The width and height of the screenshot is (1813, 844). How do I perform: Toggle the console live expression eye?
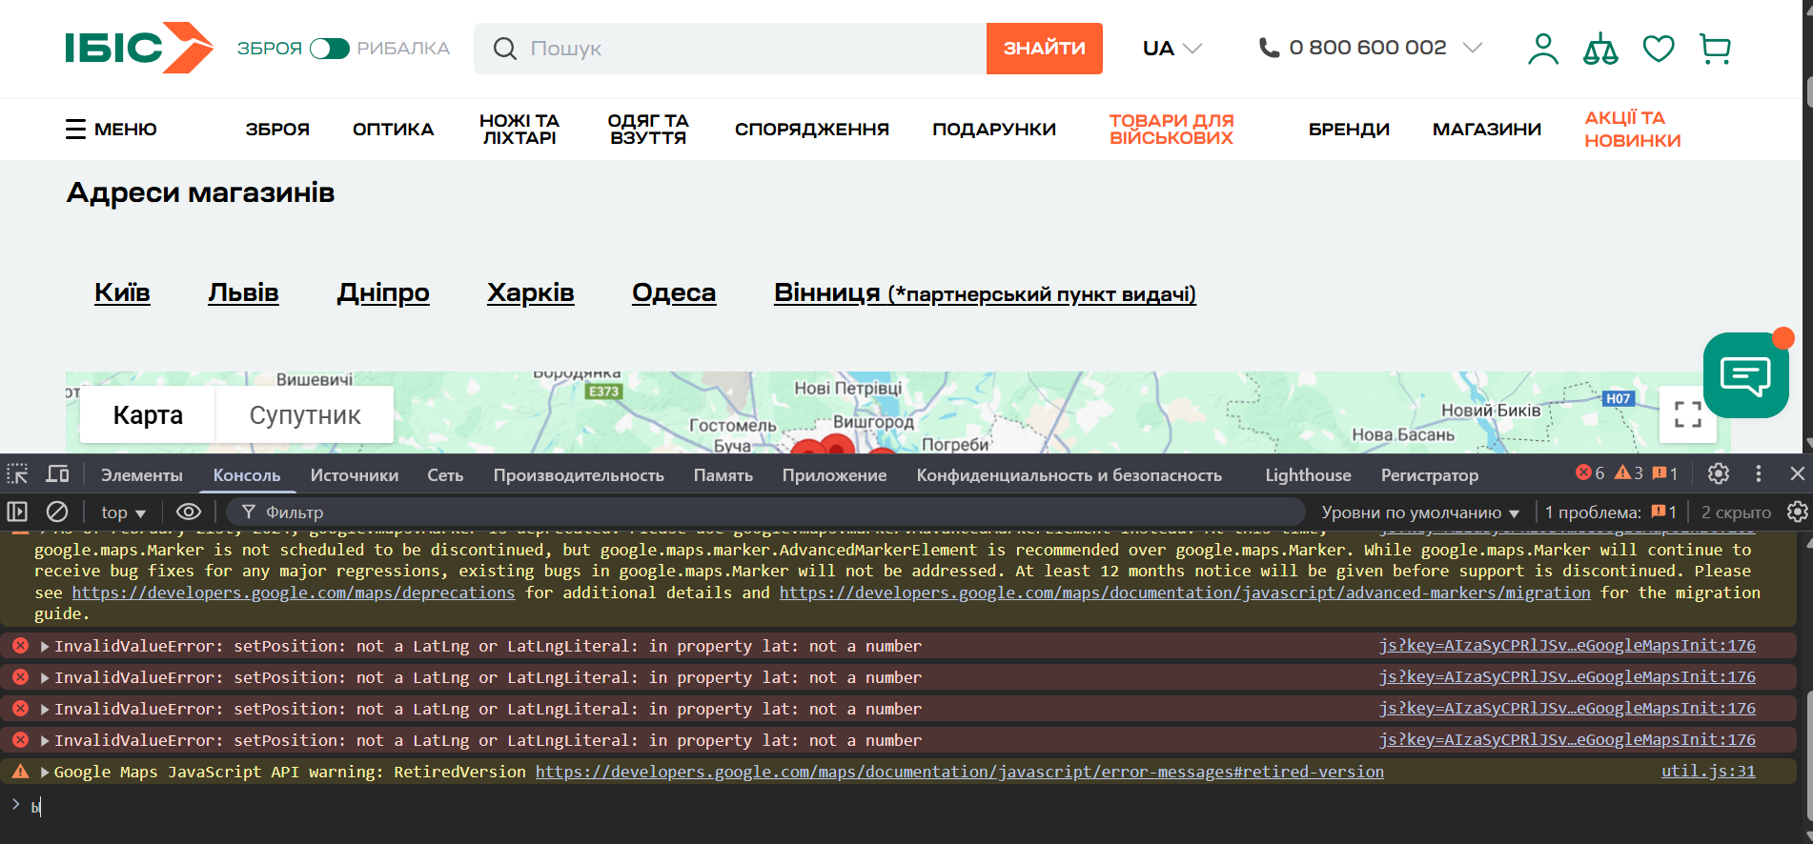click(189, 512)
